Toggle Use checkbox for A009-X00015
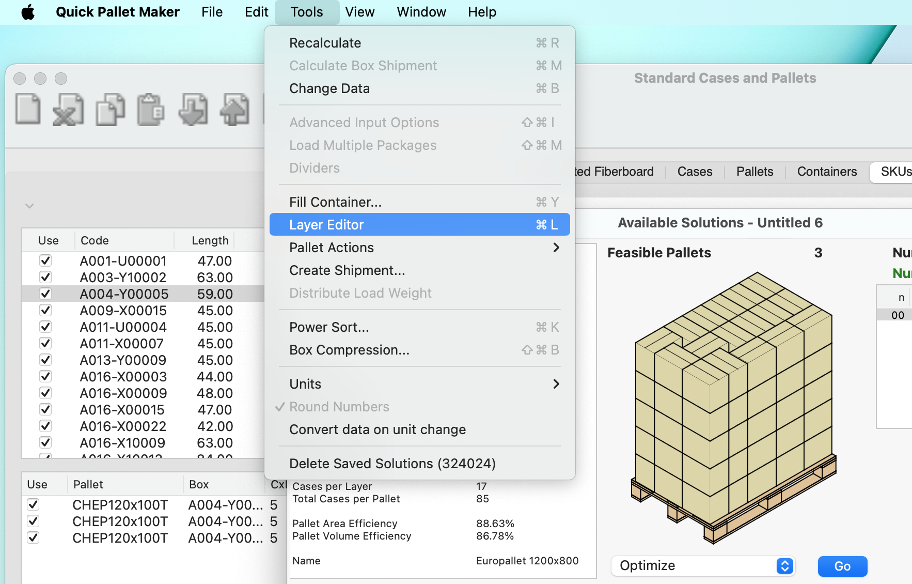Screen dimensions: 912x584 click(x=45, y=310)
